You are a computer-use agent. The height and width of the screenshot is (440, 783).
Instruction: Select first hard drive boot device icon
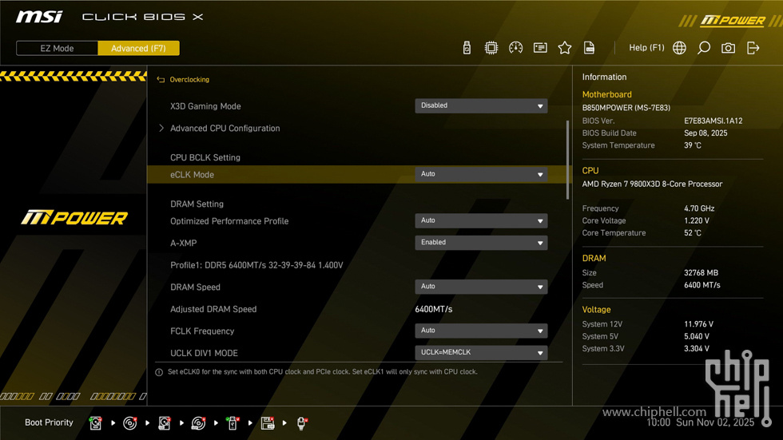[96, 423]
